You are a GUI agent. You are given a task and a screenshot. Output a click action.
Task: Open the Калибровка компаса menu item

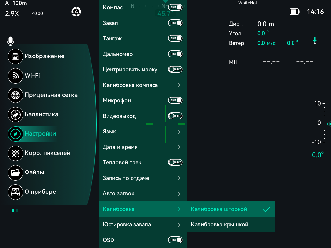[143, 85]
